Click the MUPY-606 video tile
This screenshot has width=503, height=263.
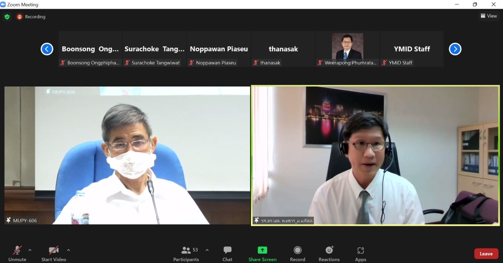coord(127,155)
